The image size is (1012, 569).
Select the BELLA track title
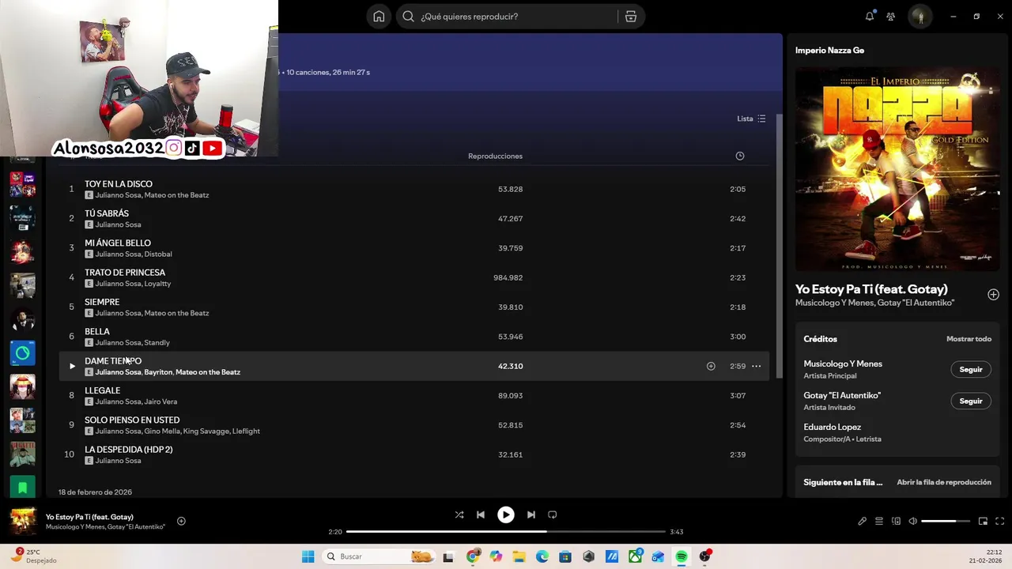97,331
